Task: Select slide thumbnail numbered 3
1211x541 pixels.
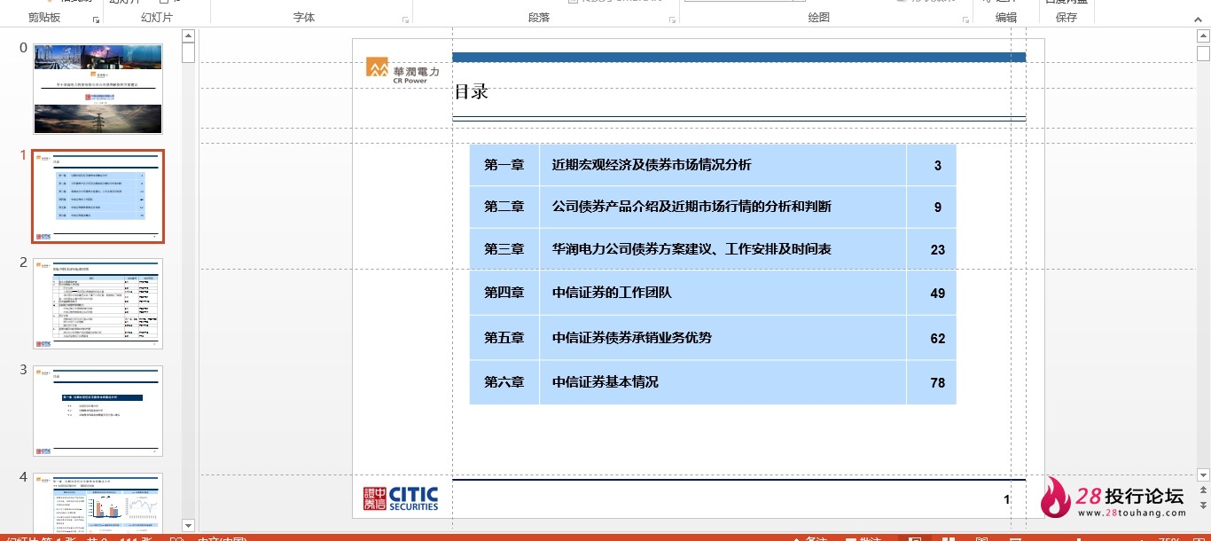Action: coord(98,411)
